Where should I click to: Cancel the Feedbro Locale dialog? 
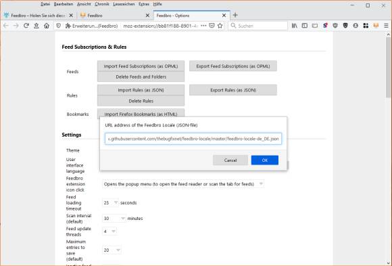230,160
